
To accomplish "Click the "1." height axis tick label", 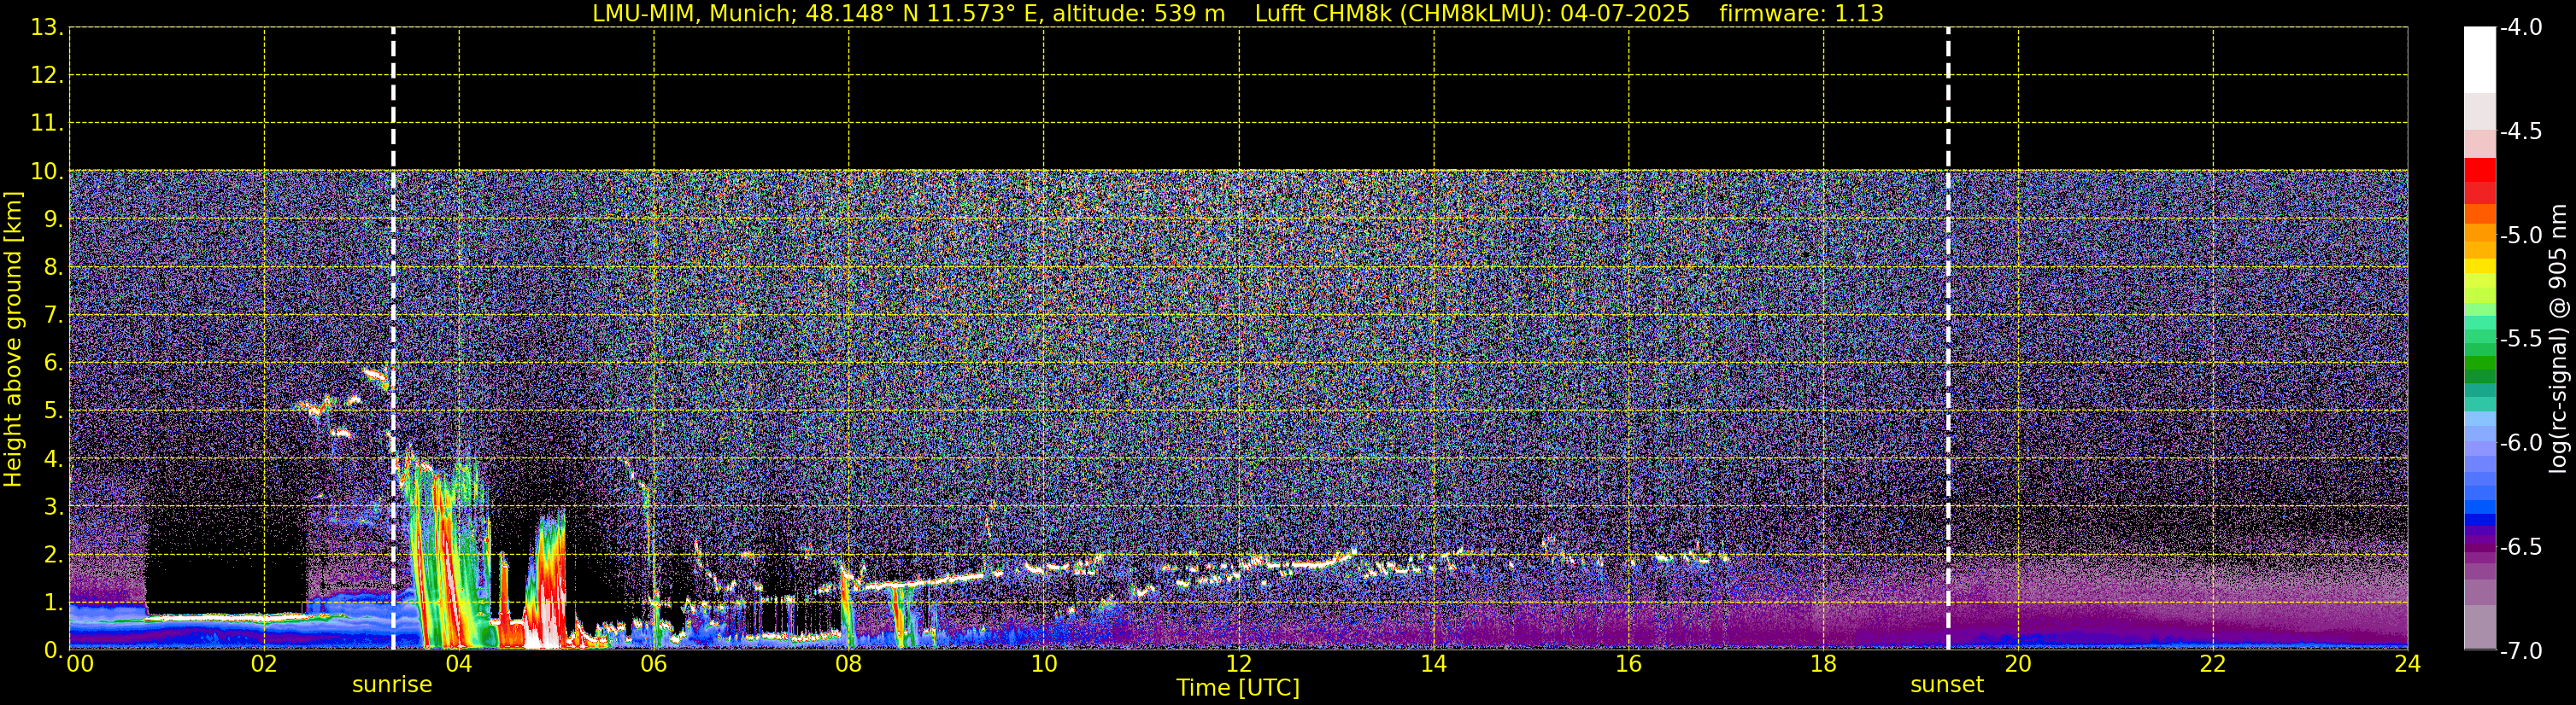I will [x=53, y=602].
